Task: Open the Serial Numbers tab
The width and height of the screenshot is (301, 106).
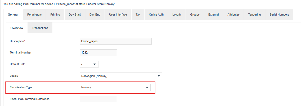Action: (279, 15)
